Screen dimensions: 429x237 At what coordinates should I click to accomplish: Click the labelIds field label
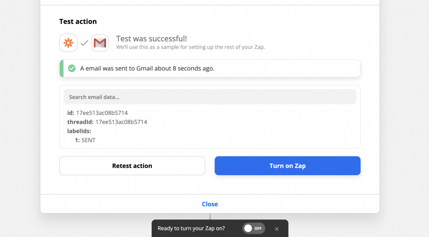(x=79, y=131)
